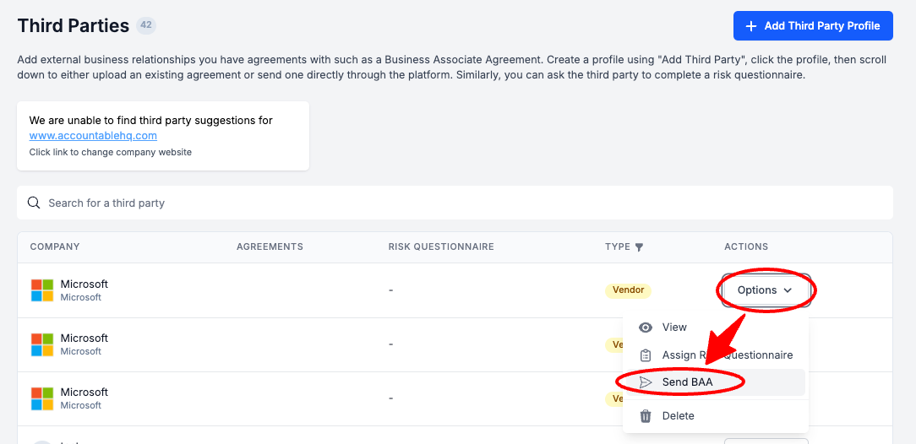
Task: Click the Agreements column header
Action: [270, 246]
